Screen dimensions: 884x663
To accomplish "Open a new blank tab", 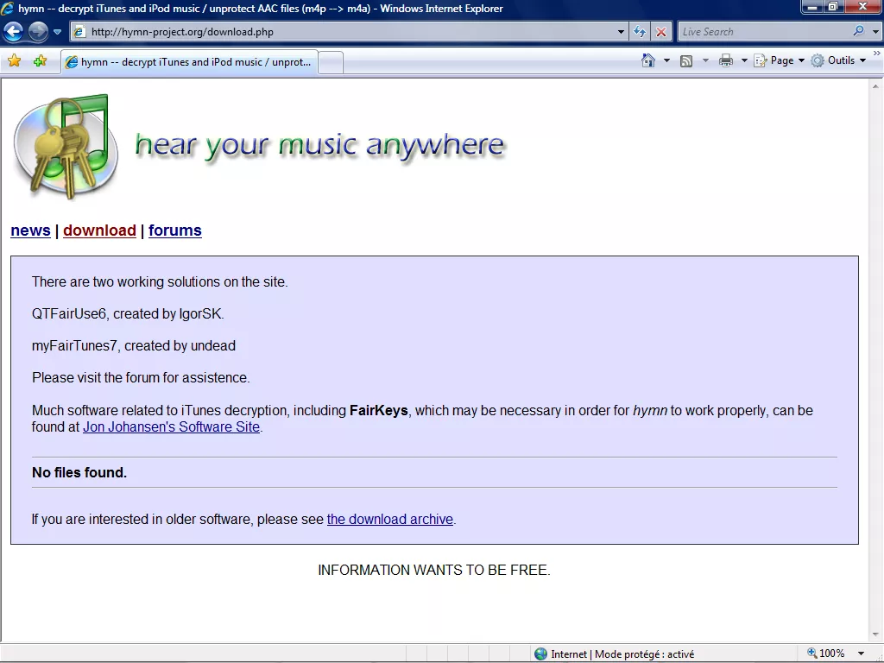I will point(331,62).
